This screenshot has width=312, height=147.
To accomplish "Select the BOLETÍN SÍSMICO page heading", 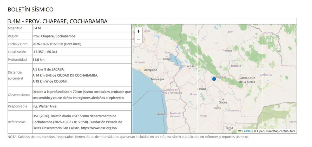I will pyautogui.click(x=30, y=9).
